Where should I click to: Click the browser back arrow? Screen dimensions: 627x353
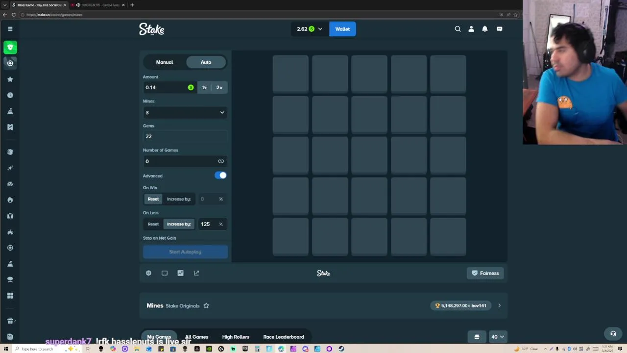(x=5, y=15)
